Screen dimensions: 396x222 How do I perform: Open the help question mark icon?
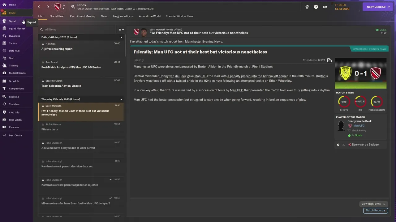pos(316,7)
